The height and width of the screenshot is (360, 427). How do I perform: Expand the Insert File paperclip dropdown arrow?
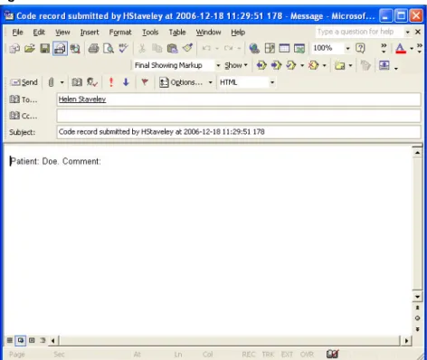62,82
